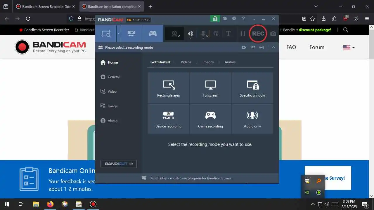374x210 pixels.
Task: Toggle the text overlay T icon
Action: (228, 34)
